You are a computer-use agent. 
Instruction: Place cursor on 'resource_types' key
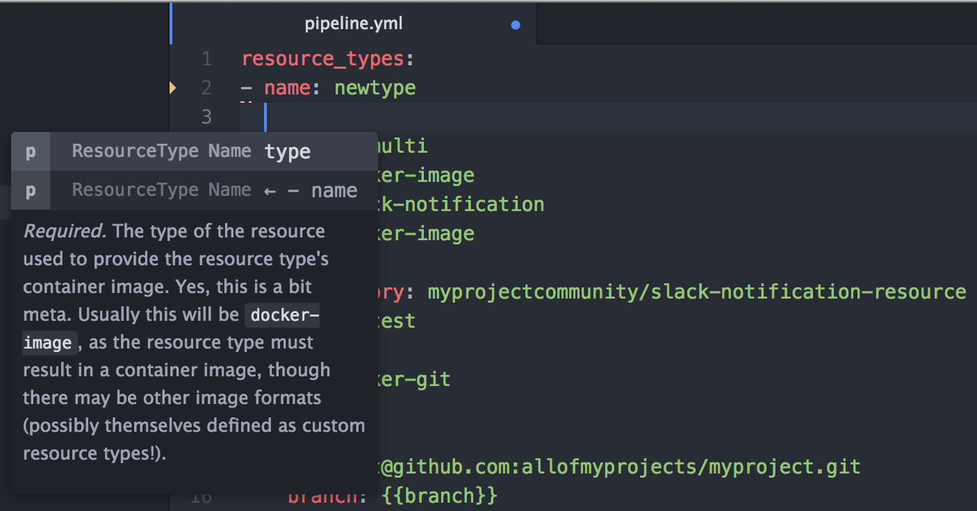pos(323,60)
